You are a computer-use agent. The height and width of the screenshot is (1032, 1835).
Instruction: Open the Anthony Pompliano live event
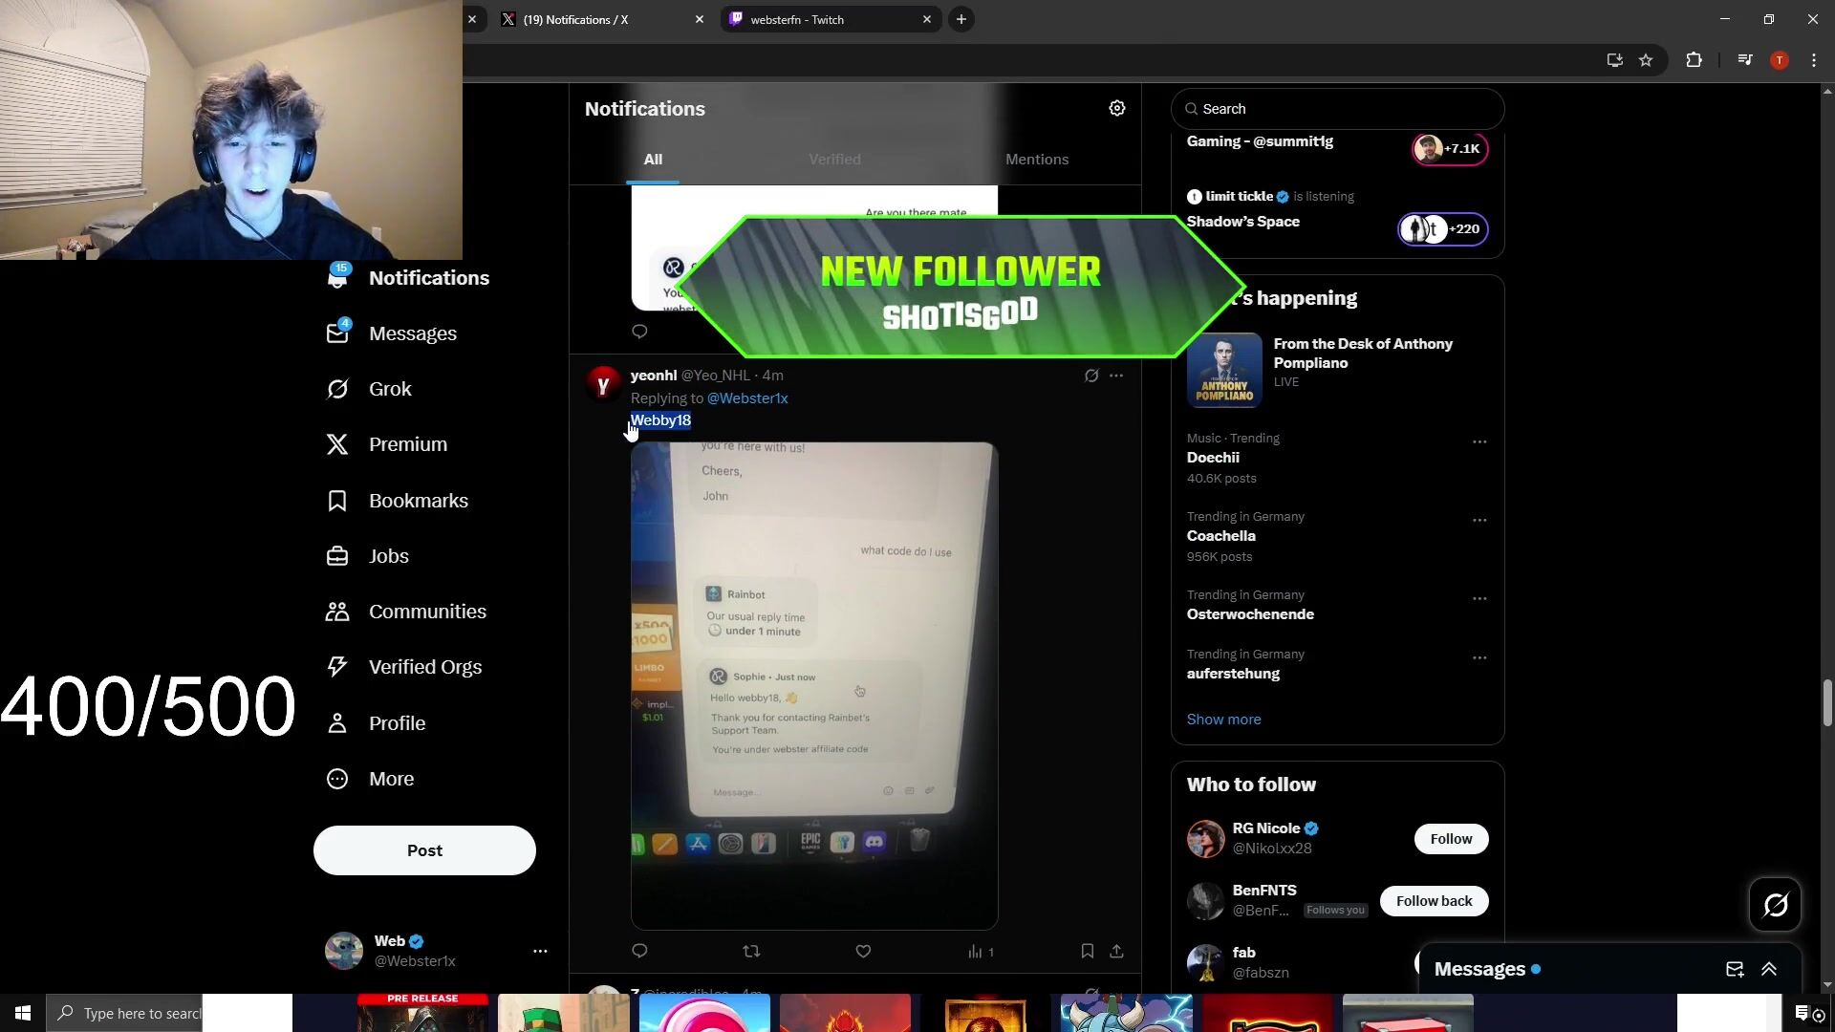[x=1337, y=370]
